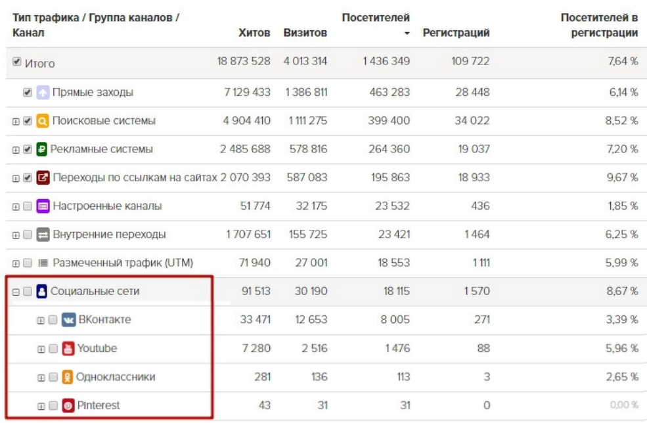
Task: Check the Настроенные каналы checkbox
Action: 28,206
